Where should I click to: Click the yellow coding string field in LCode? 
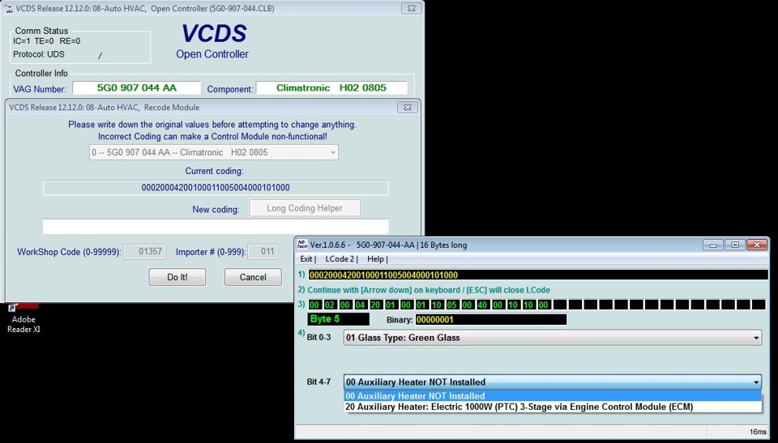coord(538,275)
